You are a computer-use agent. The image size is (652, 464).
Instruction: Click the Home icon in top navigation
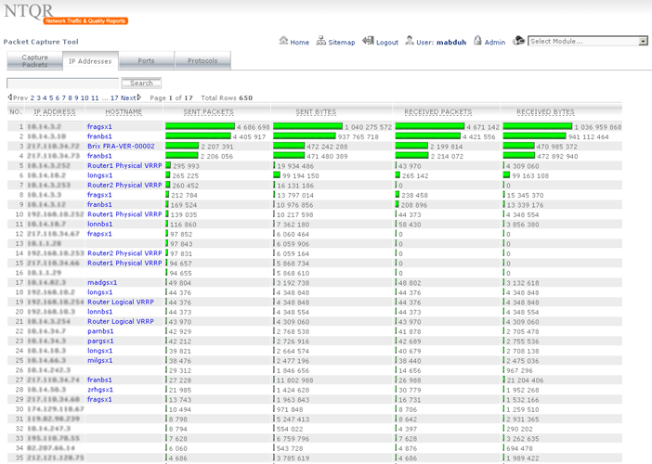point(283,41)
